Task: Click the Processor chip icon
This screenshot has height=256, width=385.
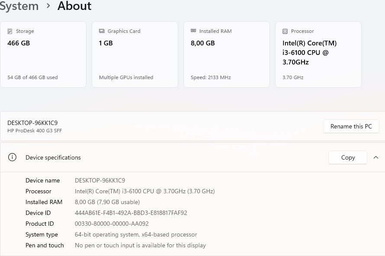Action: pyautogui.click(x=285, y=32)
